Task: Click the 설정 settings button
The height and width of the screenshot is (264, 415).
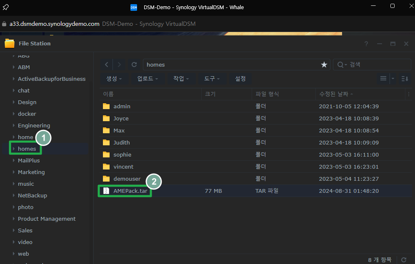Action: click(240, 78)
